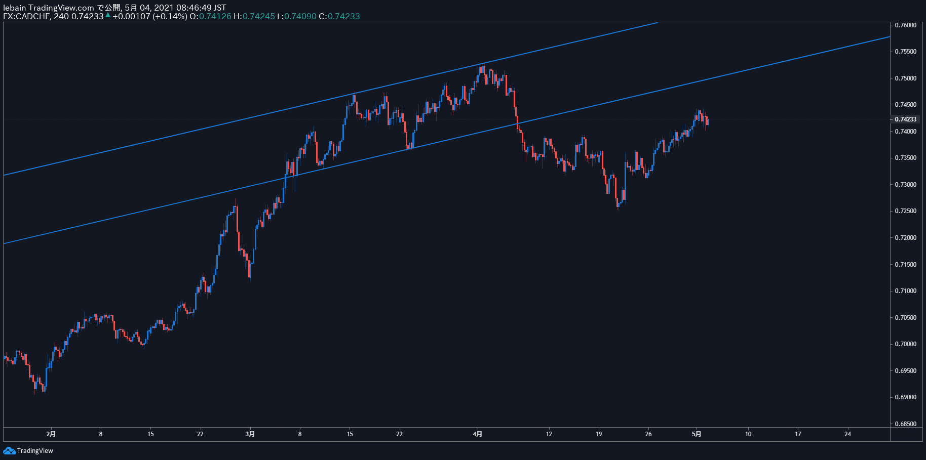Image resolution: width=926 pixels, height=460 pixels.
Task: Click the FX:CADCHF symbol title text
Action: pos(26,16)
